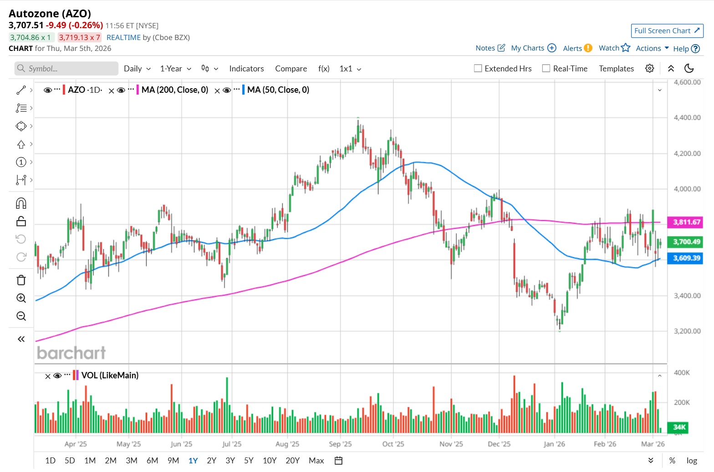The width and height of the screenshot is (714, 472).
Task: Open the Actions dropdown menu
Action: pos(652,48)
